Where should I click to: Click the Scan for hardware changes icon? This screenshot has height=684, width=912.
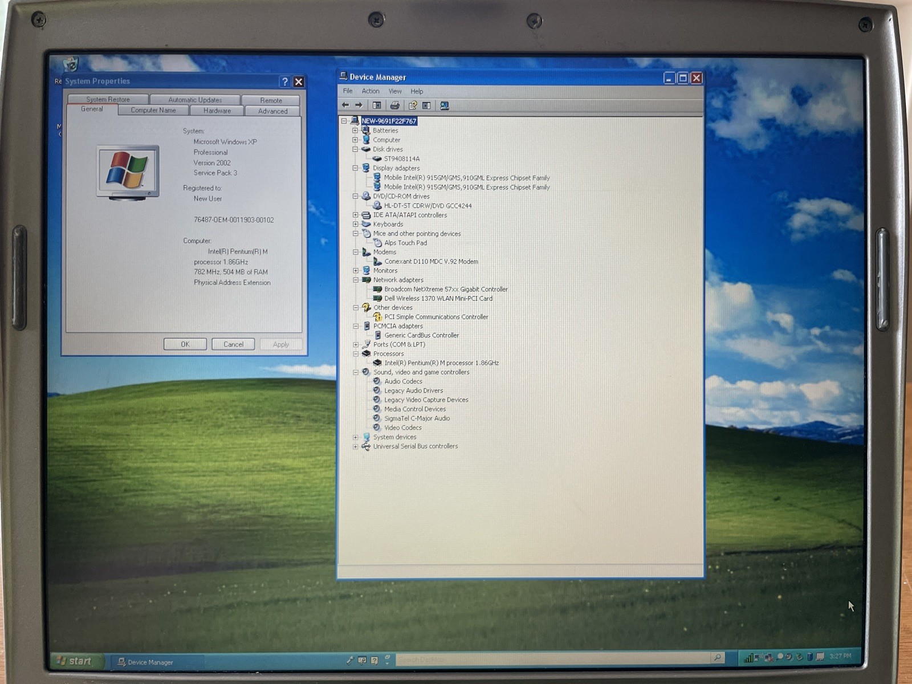coord(445,105)
